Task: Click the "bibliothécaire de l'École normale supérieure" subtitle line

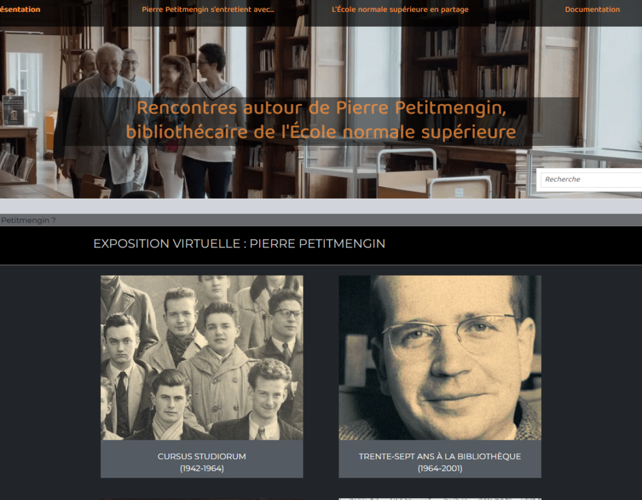Action: click(321, 132)
